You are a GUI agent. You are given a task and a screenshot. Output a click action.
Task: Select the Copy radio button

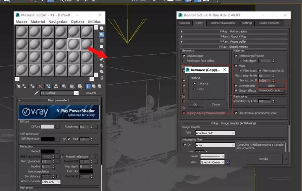point(195,89)
